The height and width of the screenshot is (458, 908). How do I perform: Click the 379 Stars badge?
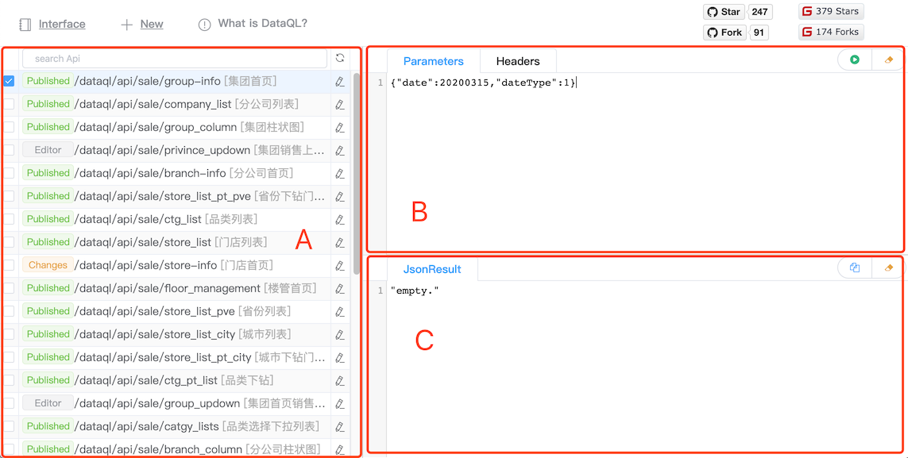pos(830,11)
